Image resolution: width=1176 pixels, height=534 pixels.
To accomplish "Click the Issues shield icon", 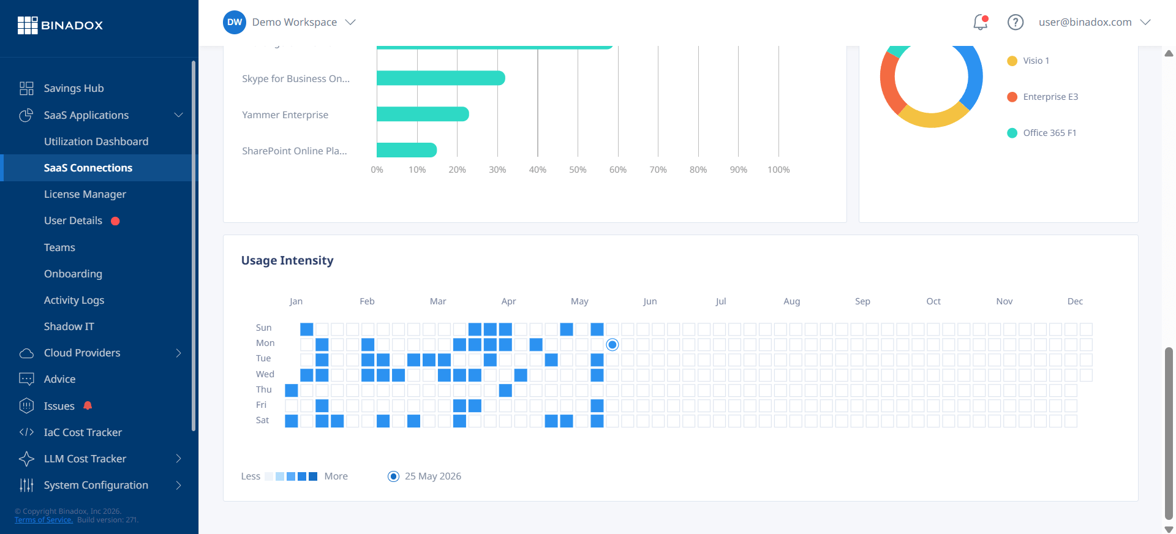I will tap(26, 405).
